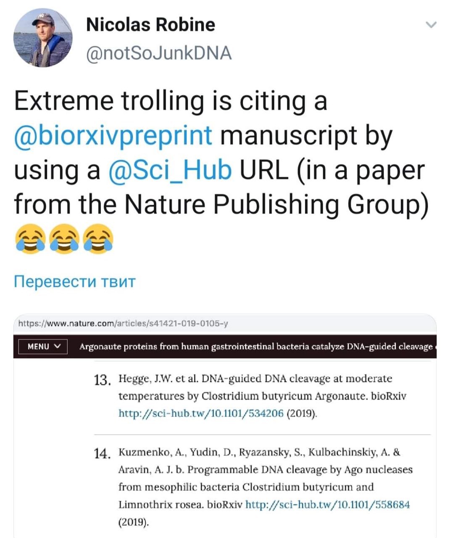Click the third crying-laughing emoji
This screenshot has width=450, height=538.
[99, 238]
